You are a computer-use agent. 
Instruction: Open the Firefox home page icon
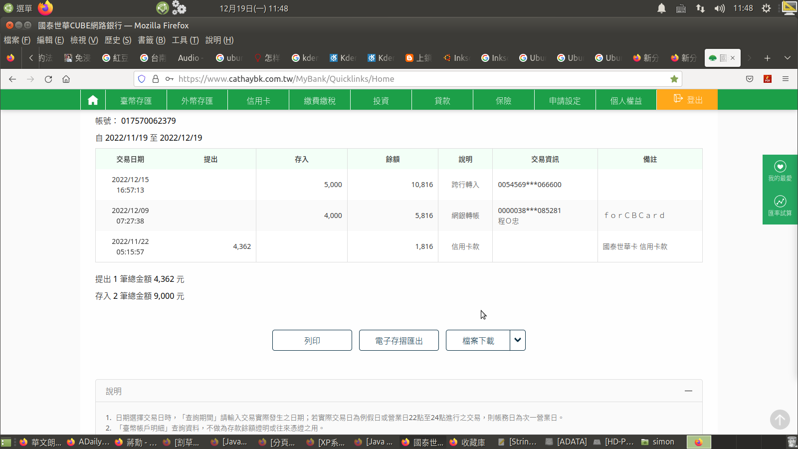(66, 79)
